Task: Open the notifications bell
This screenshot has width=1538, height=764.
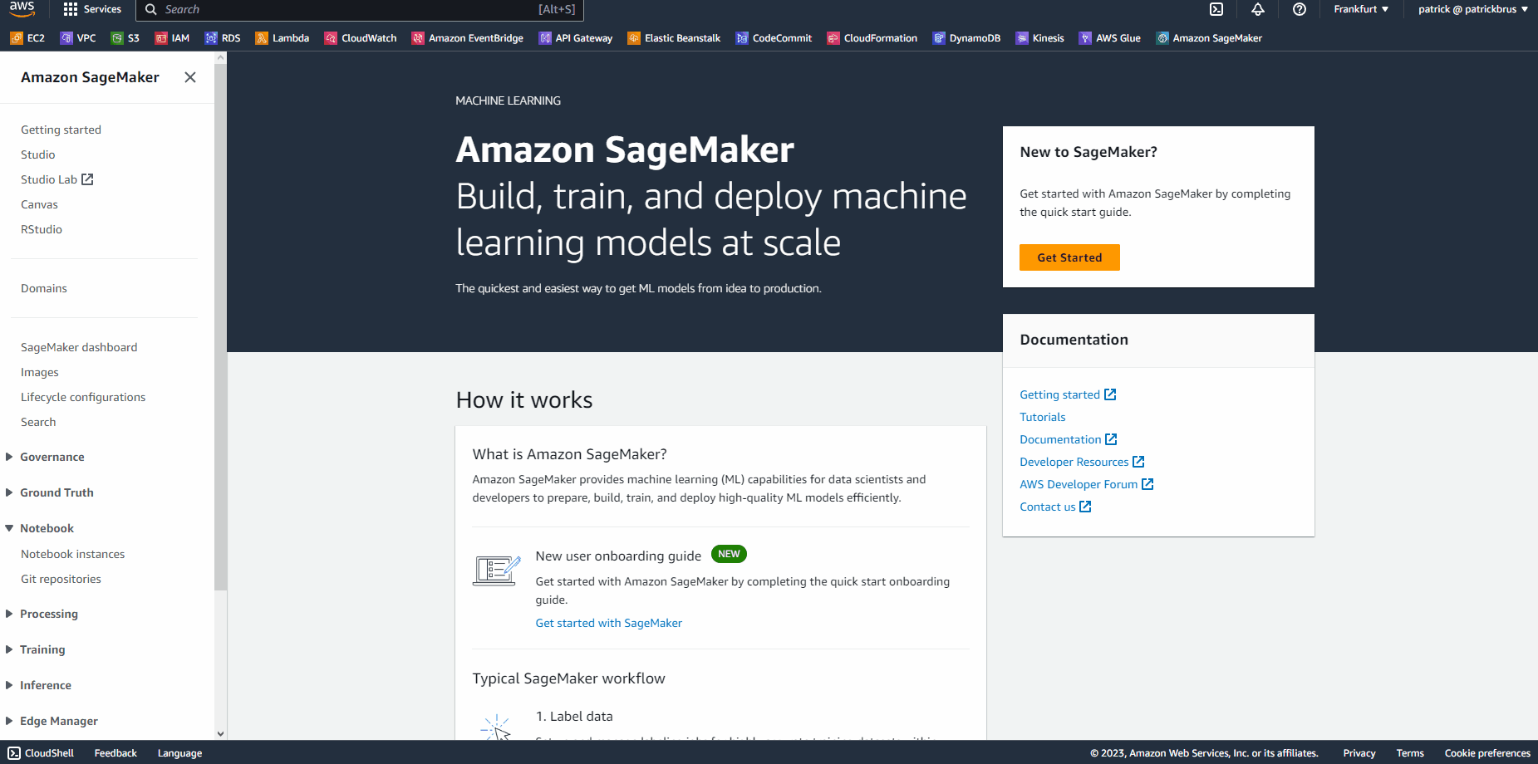Action: [1258, 9]
